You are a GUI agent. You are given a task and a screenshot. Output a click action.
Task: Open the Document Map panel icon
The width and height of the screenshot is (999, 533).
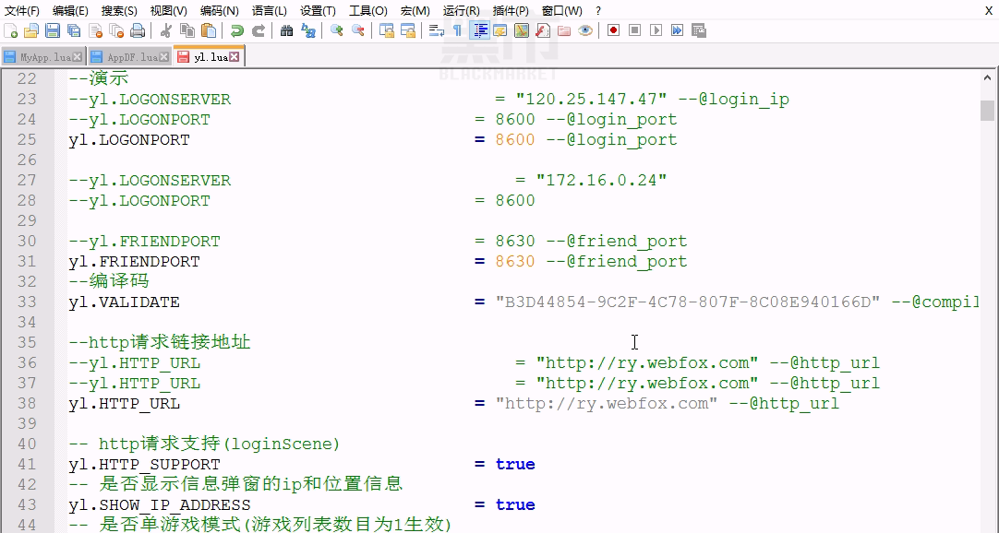click(522, 30)
